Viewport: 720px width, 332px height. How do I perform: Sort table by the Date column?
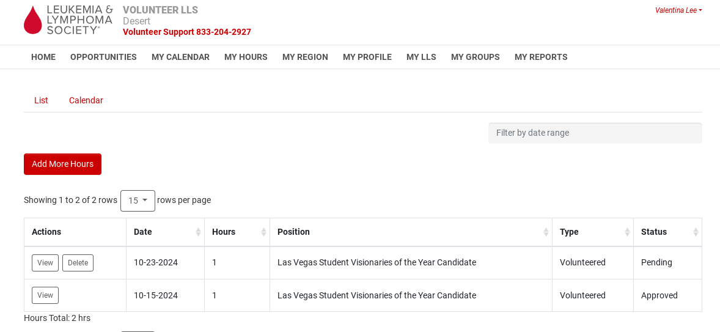[165, 232]
